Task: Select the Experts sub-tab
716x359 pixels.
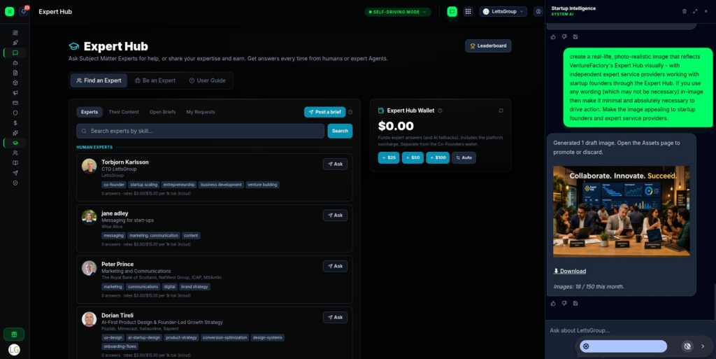Action: click(89, 112)
